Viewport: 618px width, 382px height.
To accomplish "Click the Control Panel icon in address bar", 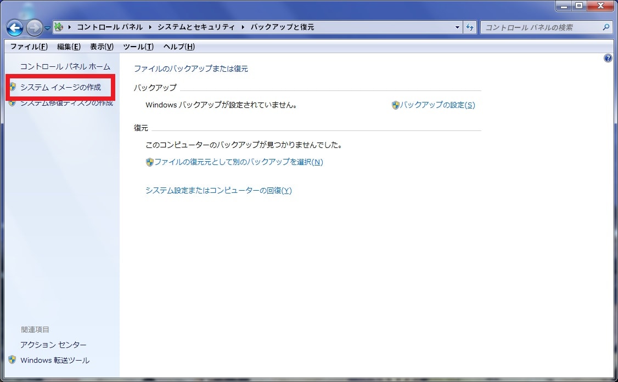I will click(x=59, y=27).
